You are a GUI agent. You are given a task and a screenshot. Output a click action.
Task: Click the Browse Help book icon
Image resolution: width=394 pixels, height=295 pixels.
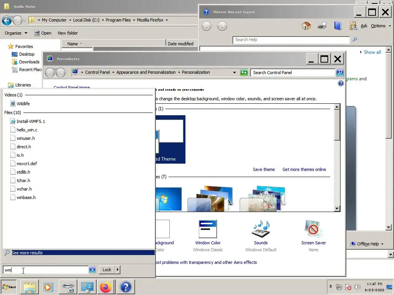[338, 26]
